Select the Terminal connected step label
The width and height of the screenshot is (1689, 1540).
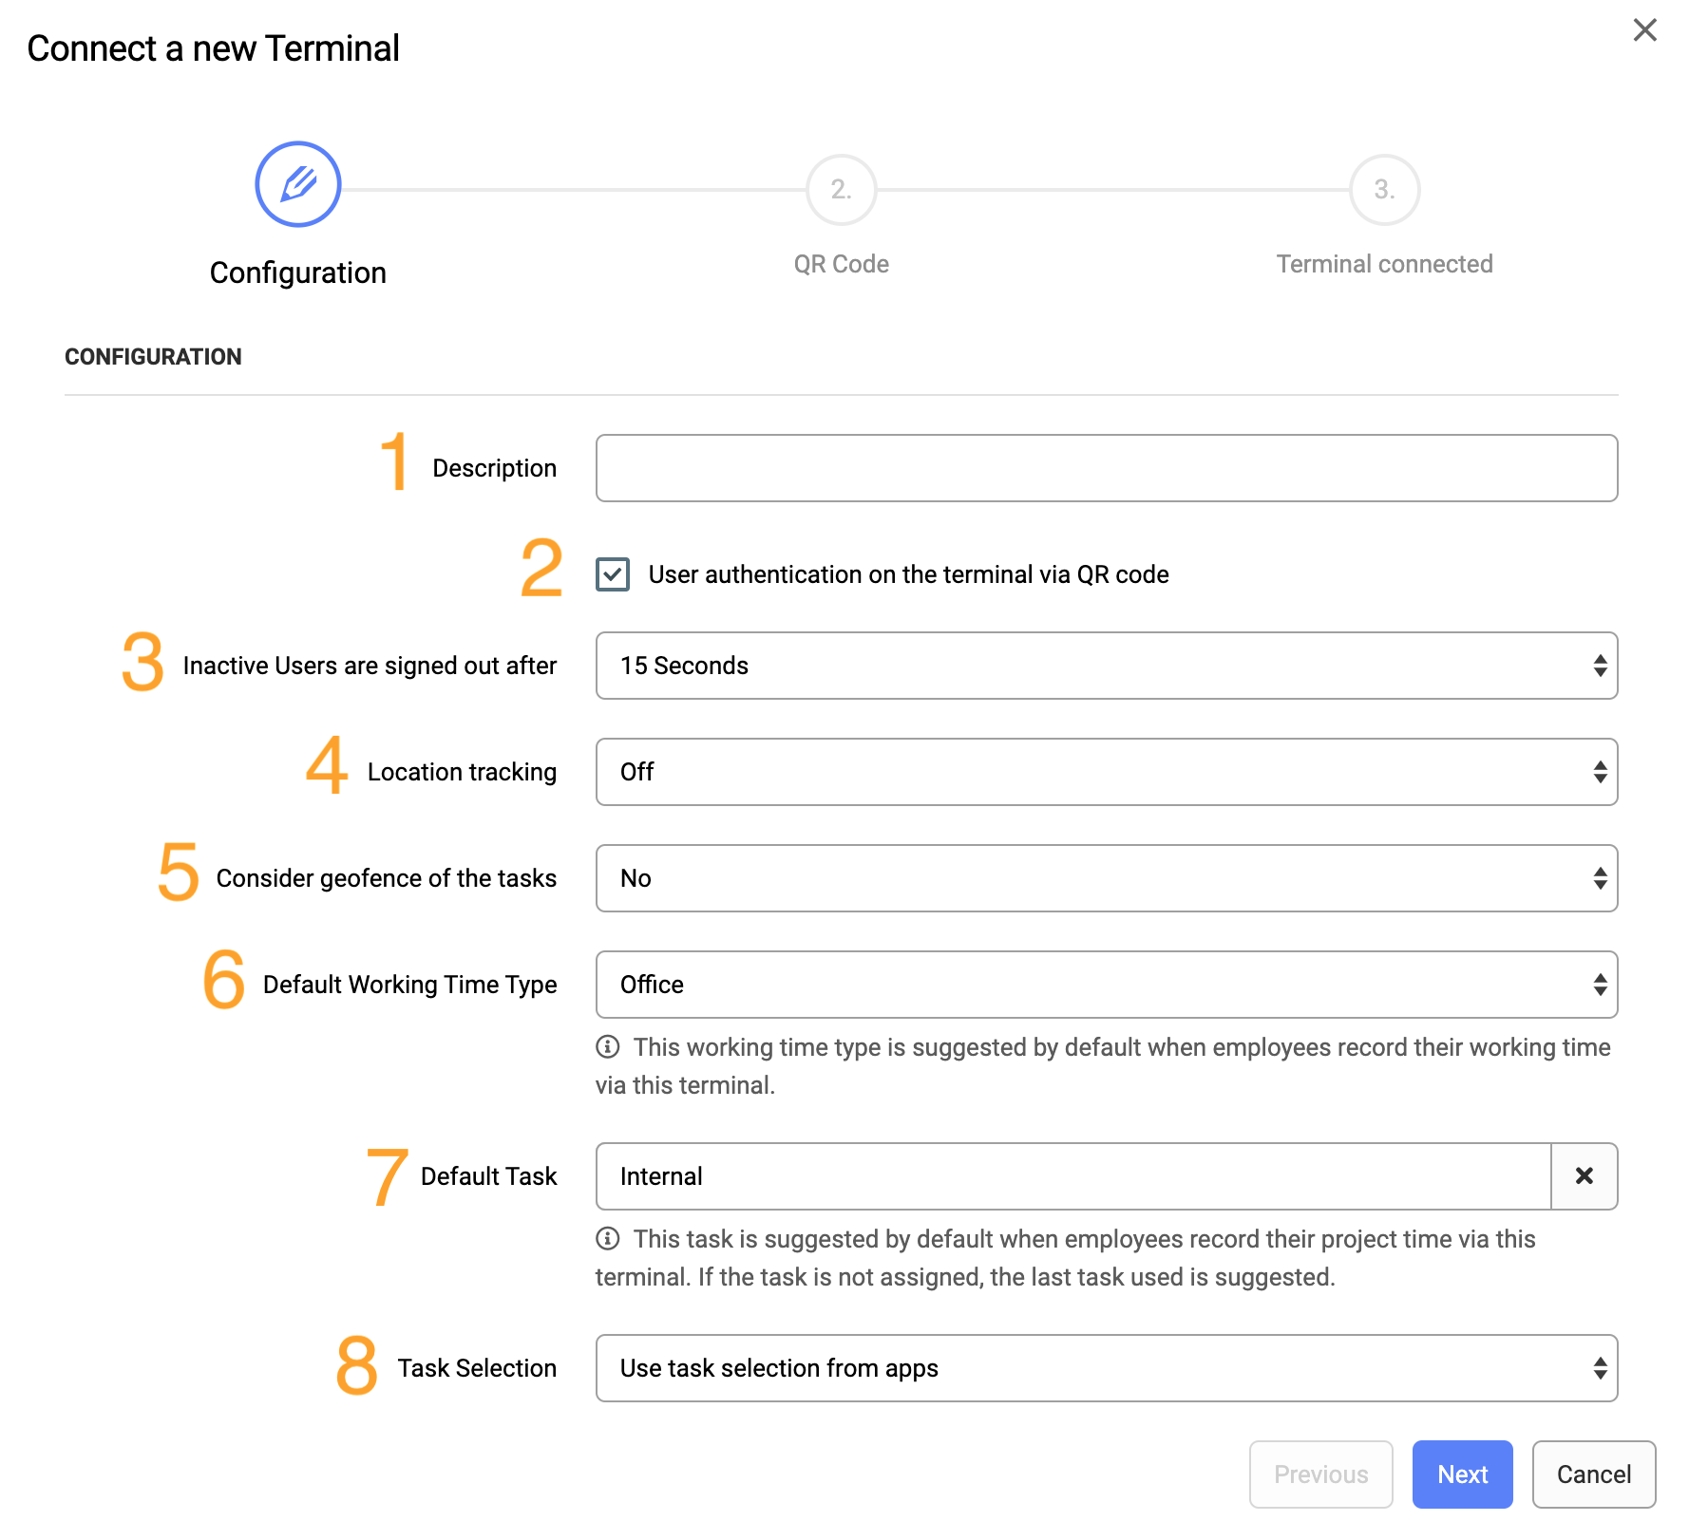(1384, 264)
